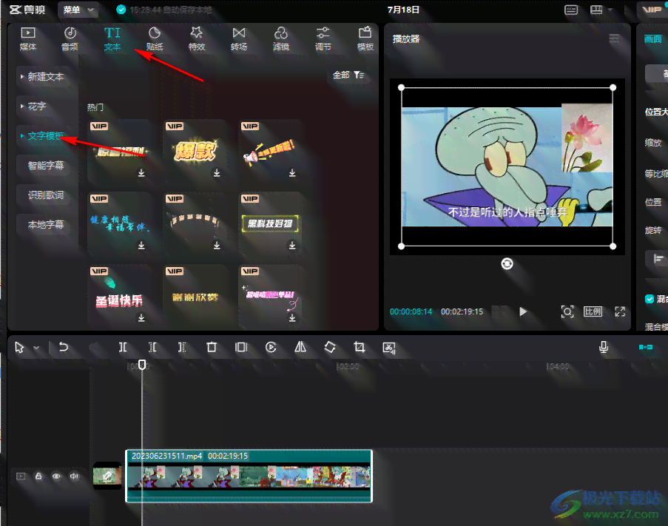Select the 谢谢欣赏 template thumbnail
This screenshot has width=668, height=526.
point(195,296)
